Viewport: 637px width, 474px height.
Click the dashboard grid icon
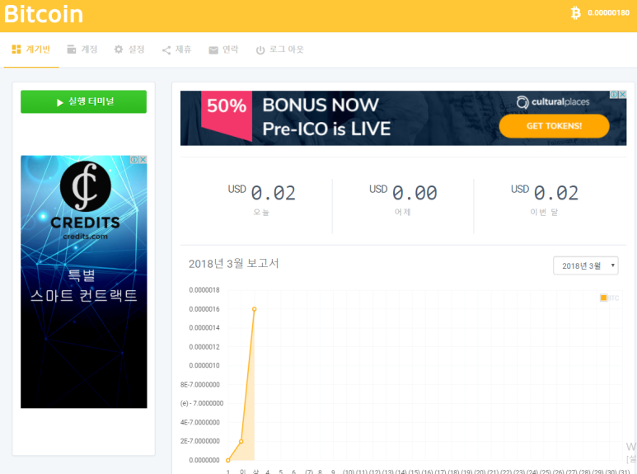tap(16, 49)
